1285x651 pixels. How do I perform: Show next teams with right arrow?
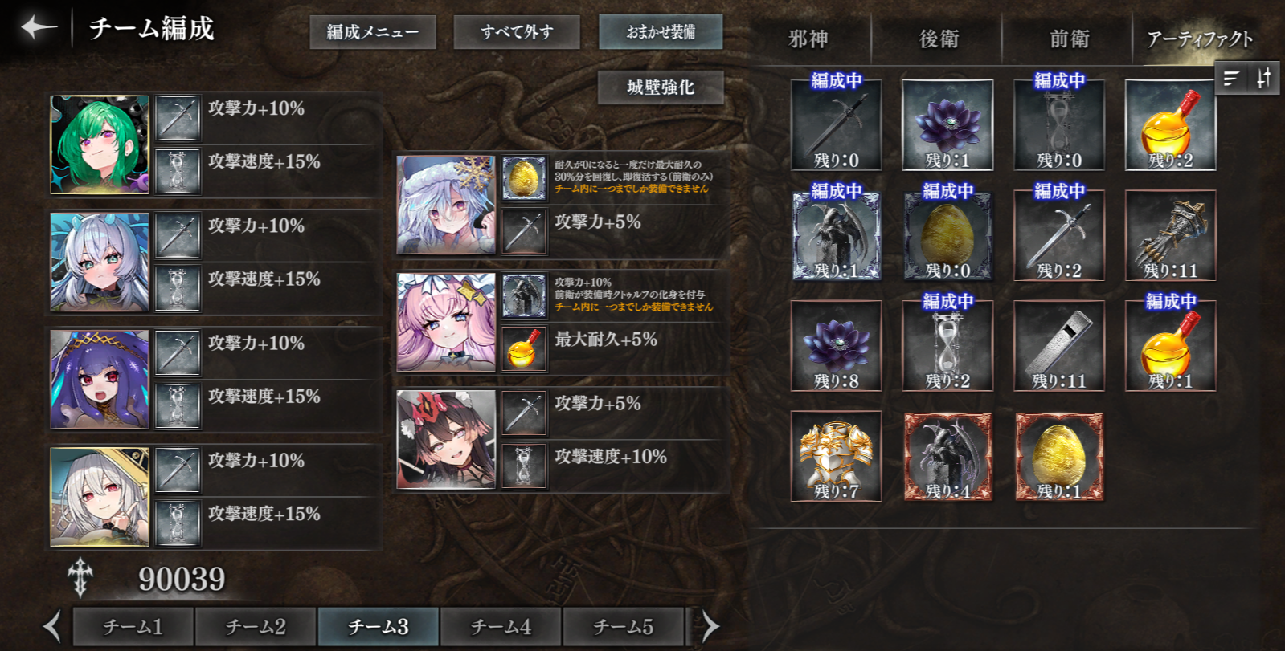point(710,626)
